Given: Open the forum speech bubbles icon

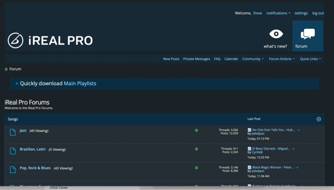Looking at the screenshot, I should click(308, 34).
